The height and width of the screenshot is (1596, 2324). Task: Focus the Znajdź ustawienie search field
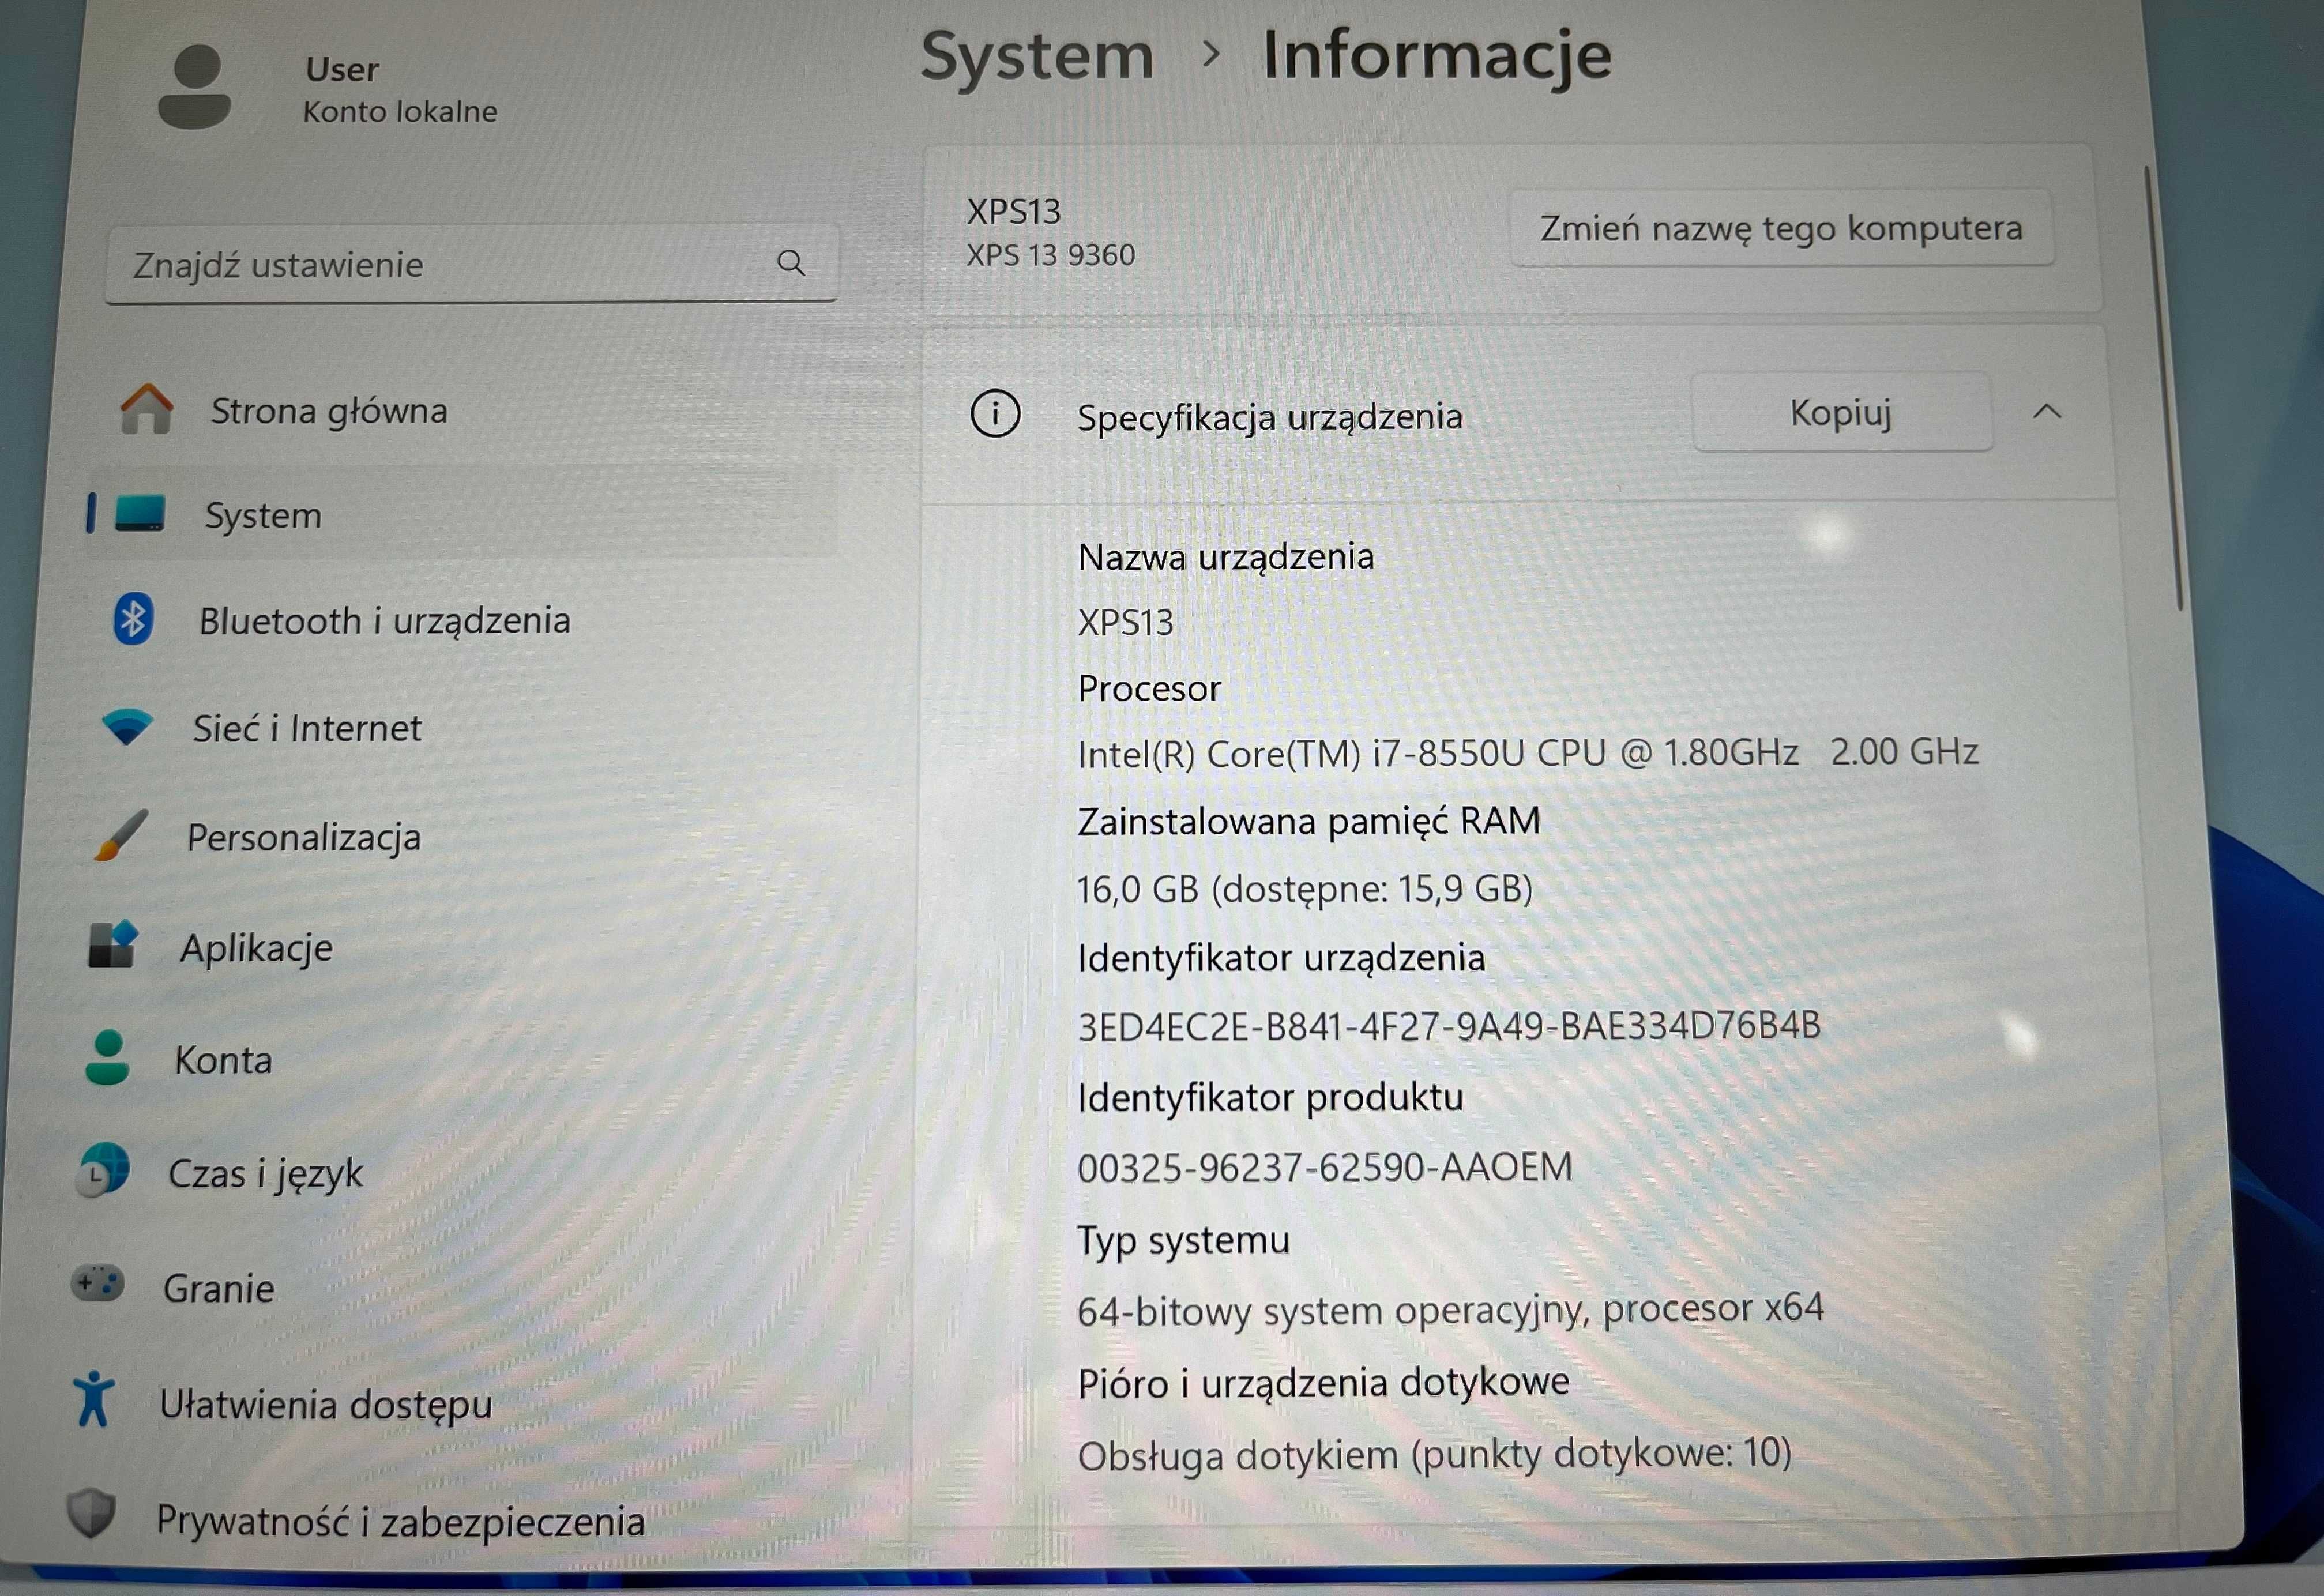(471, 264)
